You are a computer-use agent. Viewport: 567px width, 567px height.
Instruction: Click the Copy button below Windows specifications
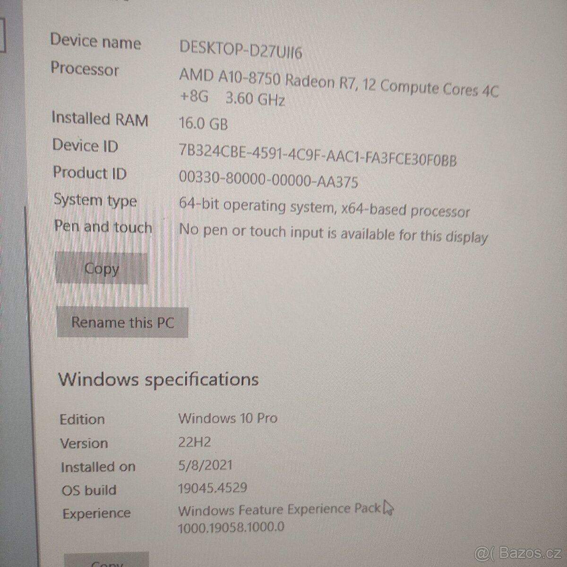106,559
